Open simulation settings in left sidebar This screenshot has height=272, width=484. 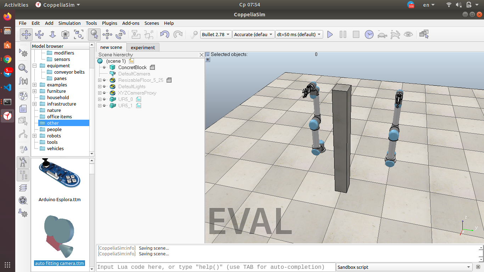coord(23,53)
